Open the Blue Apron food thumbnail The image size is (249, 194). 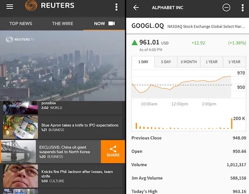coord(20,127)
